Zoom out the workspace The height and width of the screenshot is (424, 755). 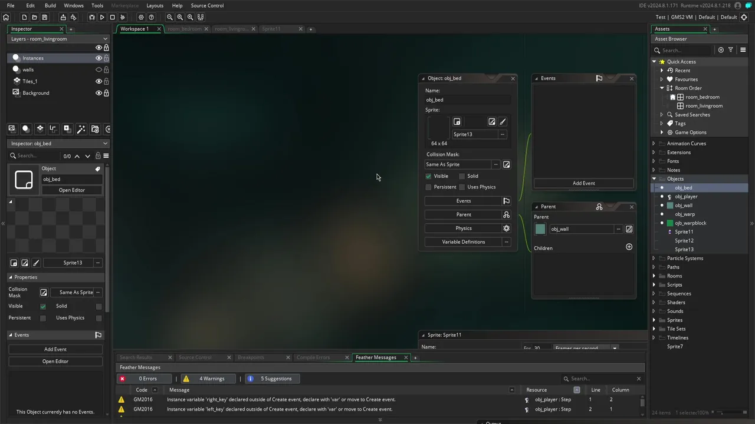170,17
